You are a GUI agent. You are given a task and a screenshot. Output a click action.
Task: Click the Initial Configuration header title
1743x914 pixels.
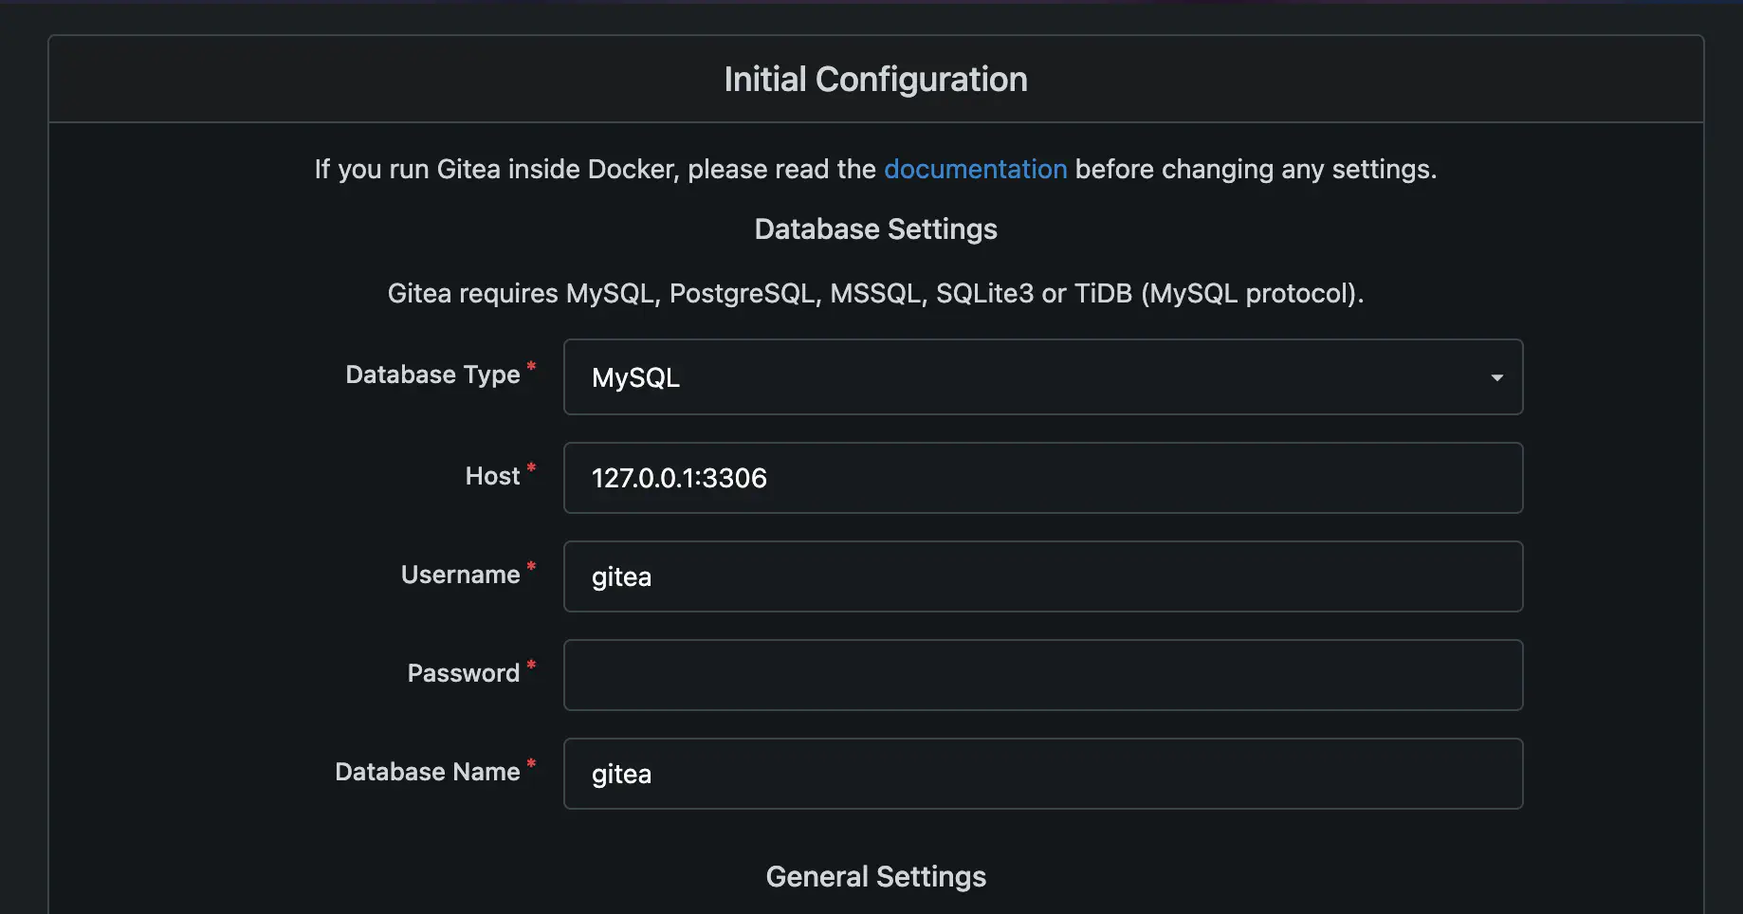[875, 80]
